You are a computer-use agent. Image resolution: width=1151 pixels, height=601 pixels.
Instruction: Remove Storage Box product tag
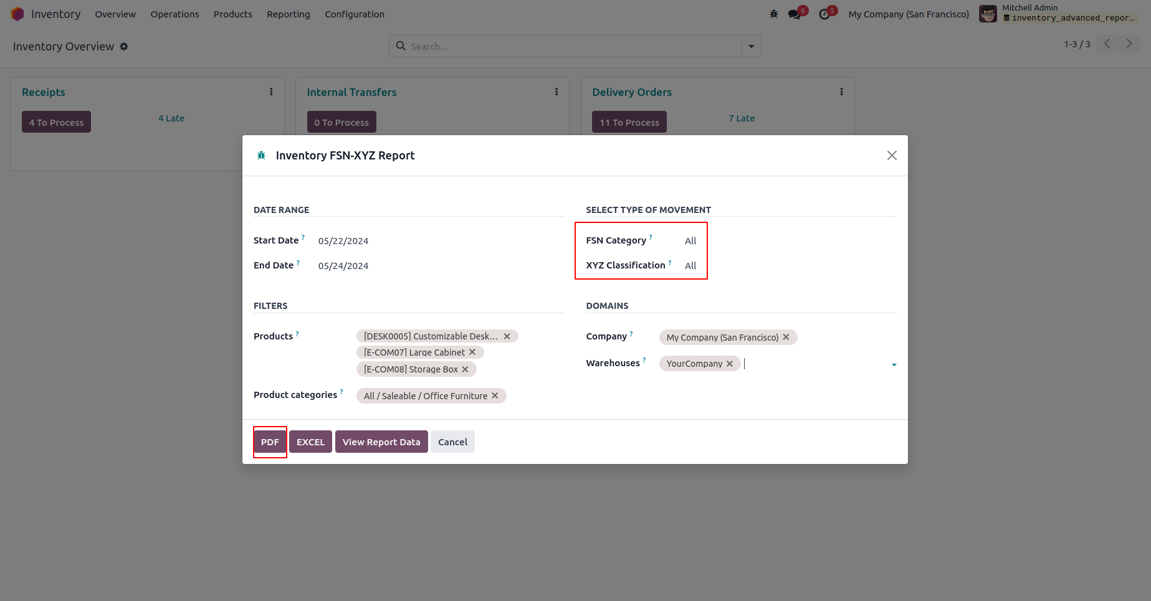(465, 369)
